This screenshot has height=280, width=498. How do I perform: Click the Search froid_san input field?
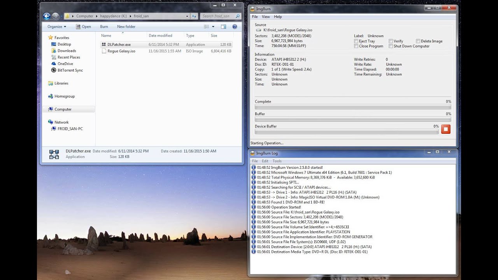(x=221, y=16)
